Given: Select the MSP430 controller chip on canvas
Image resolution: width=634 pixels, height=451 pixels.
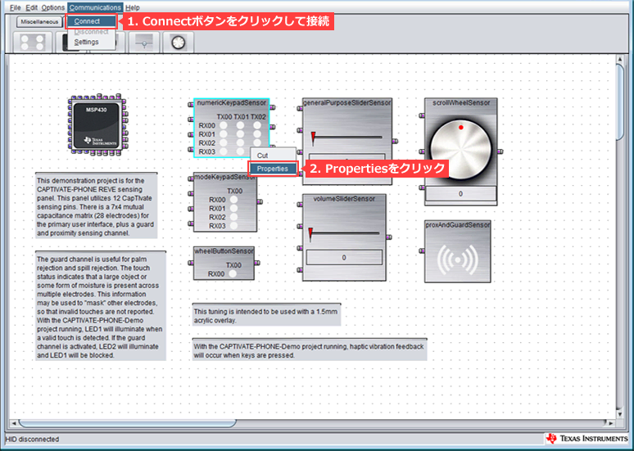Looking at the screenshot, I should tap(97, 124).
